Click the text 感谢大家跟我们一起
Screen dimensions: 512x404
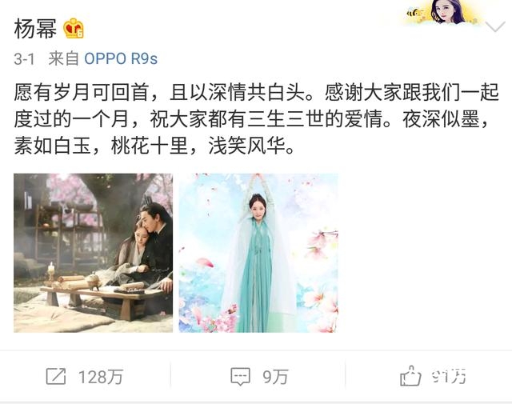coord(411,93)
